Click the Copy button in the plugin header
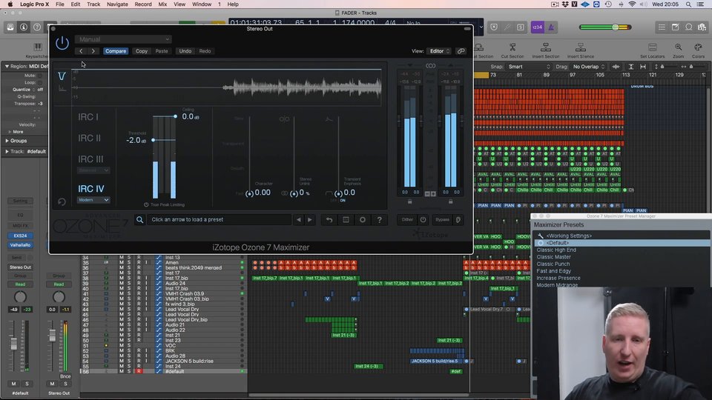 (142, 51)
